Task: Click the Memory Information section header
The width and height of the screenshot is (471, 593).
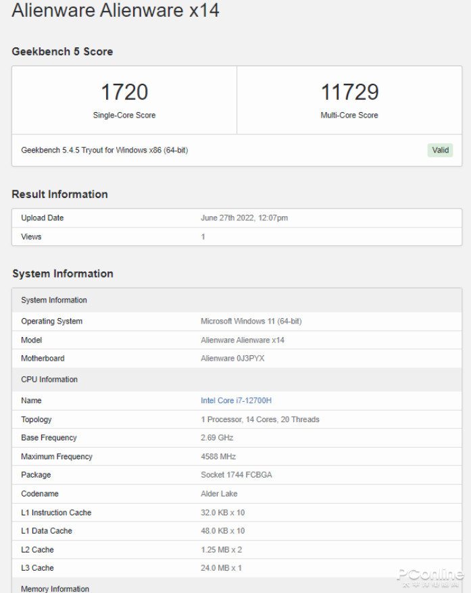Action: pyautogui.click(x=55, y=589)
